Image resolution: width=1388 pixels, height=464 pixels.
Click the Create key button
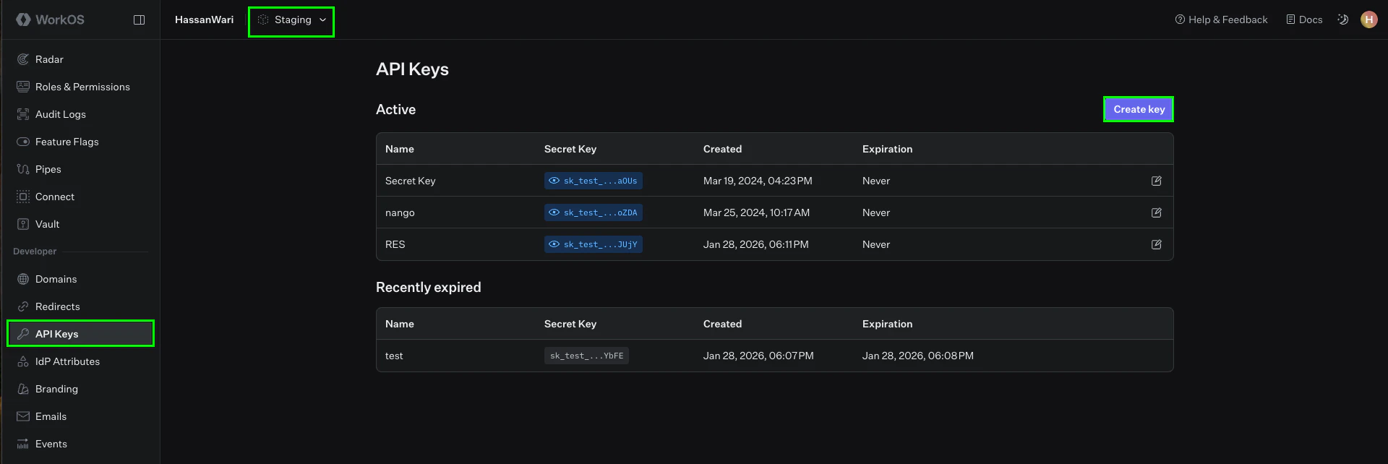(1139, 109)
